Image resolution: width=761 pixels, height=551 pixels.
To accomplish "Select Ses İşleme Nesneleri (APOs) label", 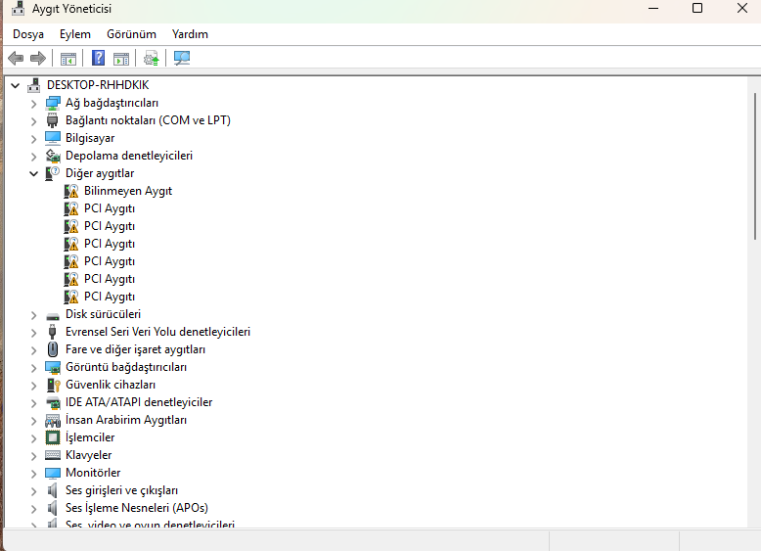I will tap(137, 508).
